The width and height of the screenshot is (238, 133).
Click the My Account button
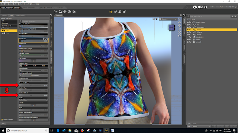pyautogui.click(x=223, y=7)
